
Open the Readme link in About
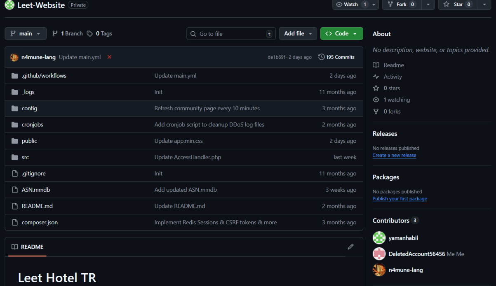(388, 65)
